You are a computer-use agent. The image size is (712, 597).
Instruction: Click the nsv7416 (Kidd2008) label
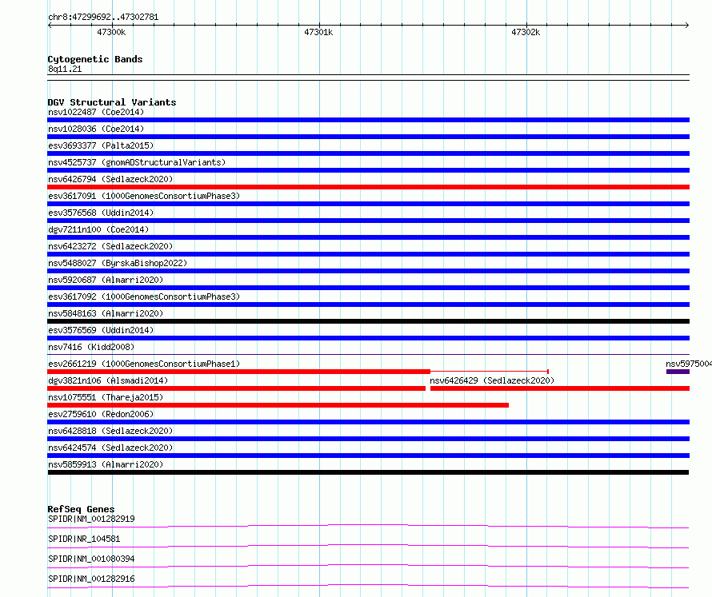91,347
